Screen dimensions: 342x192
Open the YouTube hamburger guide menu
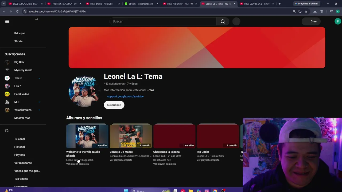tap(7, 21)
